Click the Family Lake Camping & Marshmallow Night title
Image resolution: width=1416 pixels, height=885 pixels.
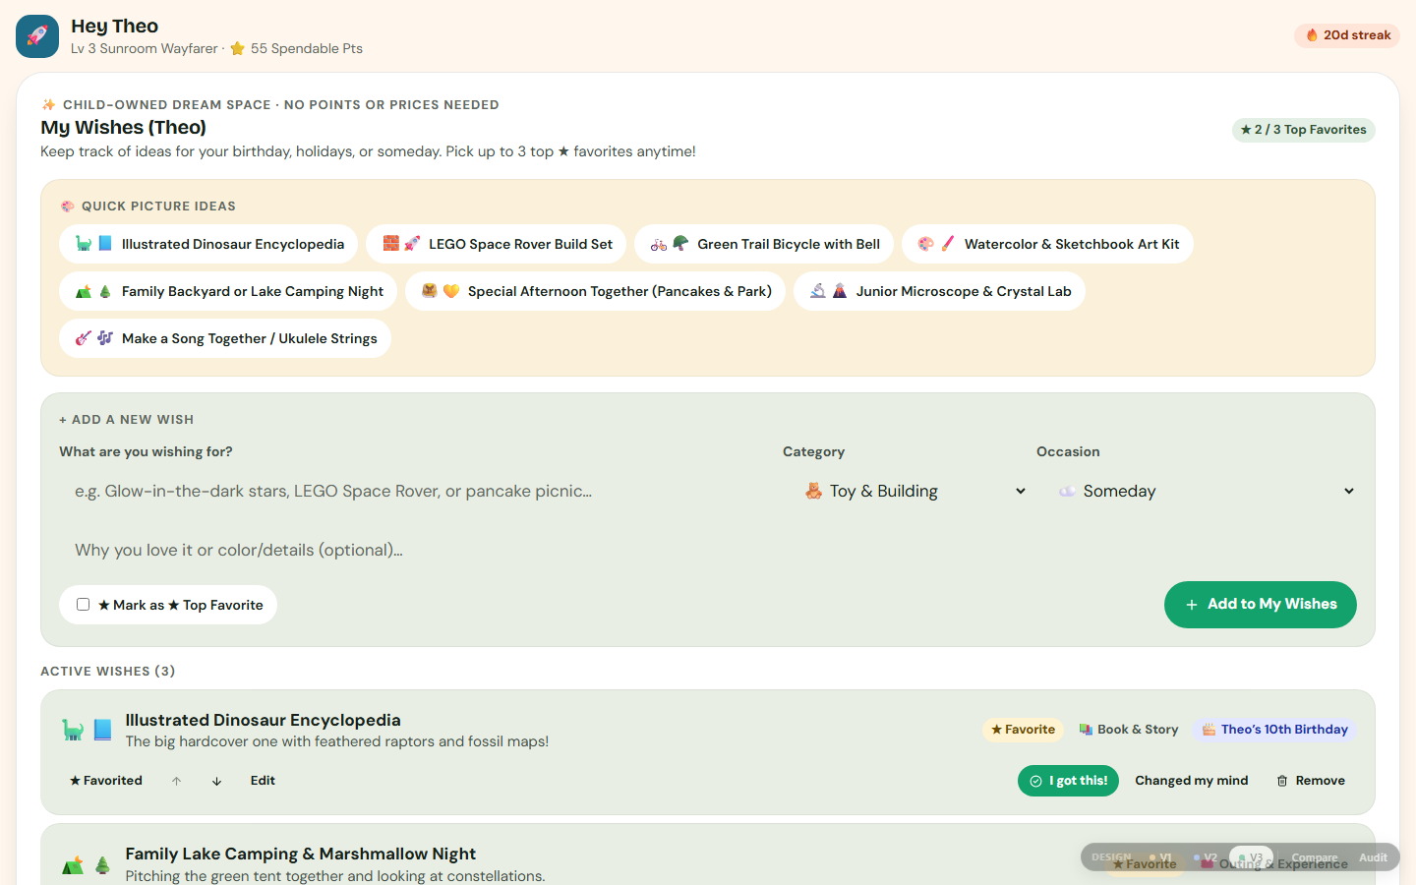pos(301,854)
